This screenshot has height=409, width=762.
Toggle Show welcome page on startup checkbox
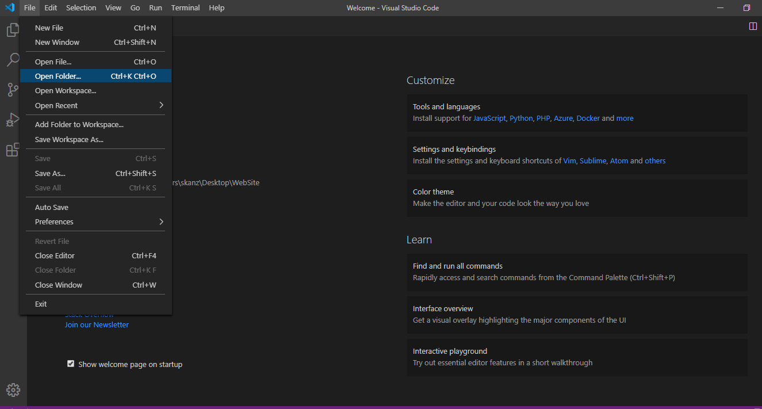coord(71,364)
